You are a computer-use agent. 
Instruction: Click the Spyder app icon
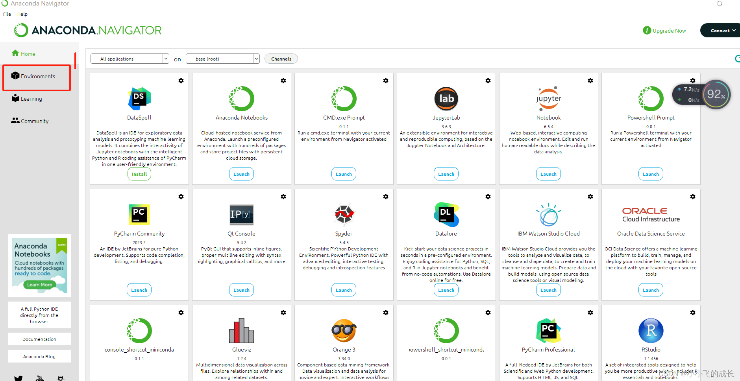[x=344, y=214]
